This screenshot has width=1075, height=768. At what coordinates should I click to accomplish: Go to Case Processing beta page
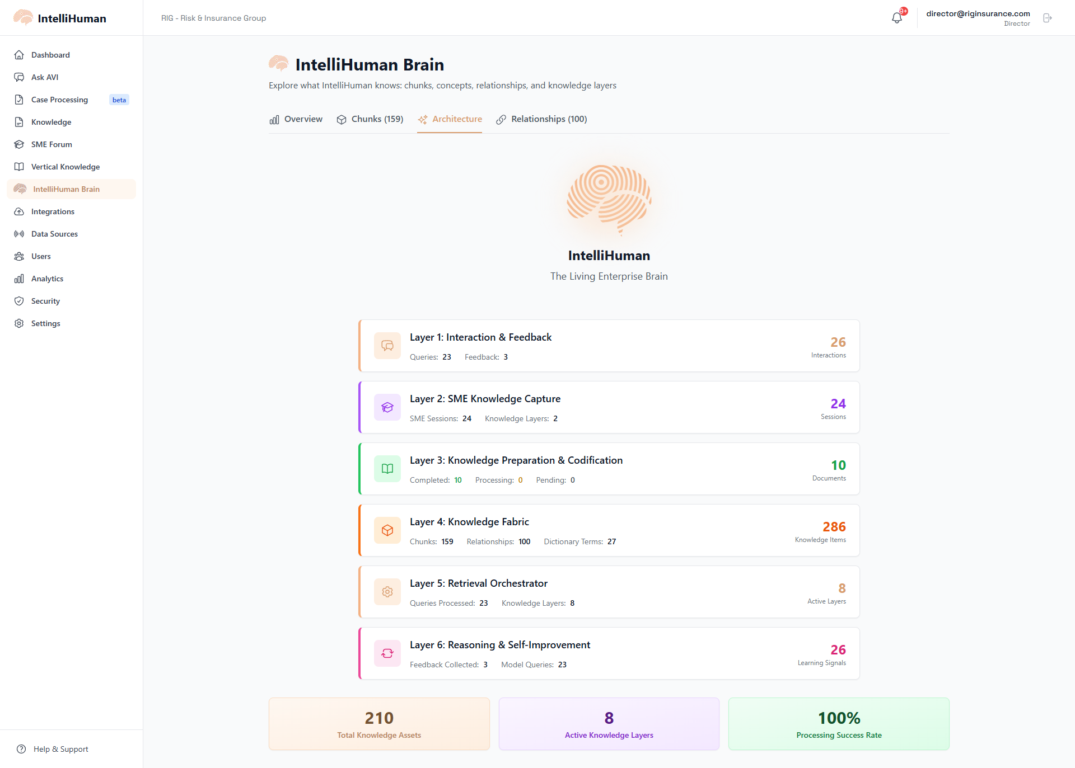(x=59, y=100)
